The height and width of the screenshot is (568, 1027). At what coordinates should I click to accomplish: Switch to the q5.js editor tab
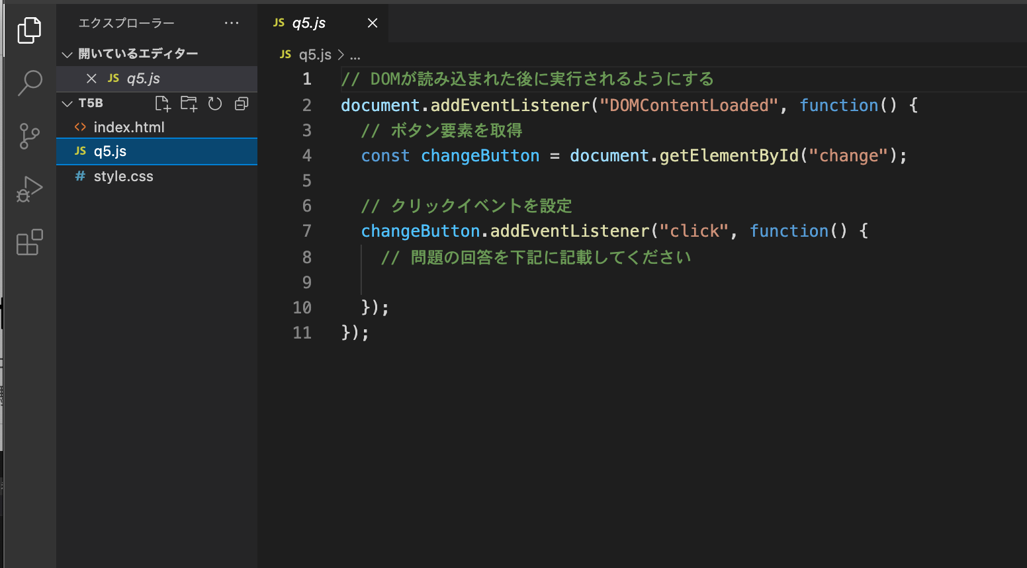(x=323, y=23)
